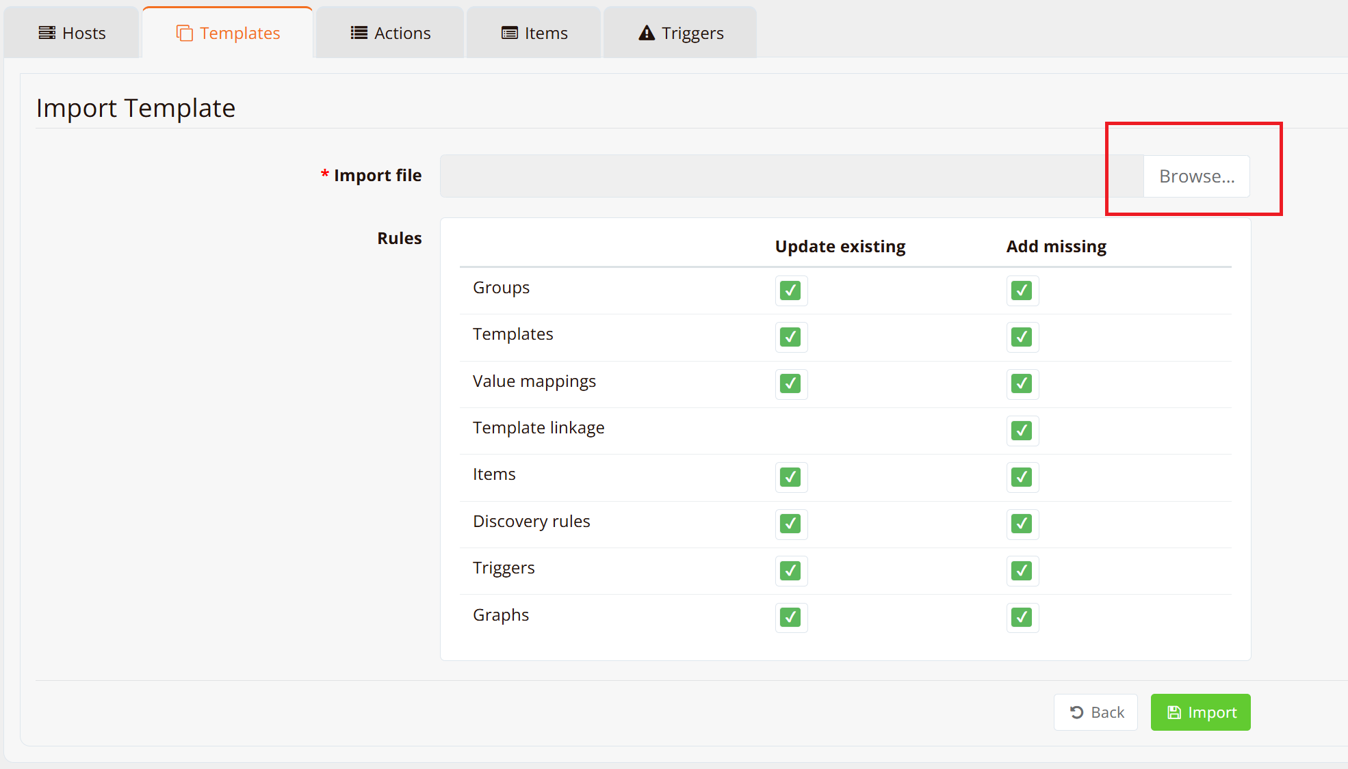Toggle Value mappings Add missing checkbox
The image size is (1348, 769).
coord(1022,384)
